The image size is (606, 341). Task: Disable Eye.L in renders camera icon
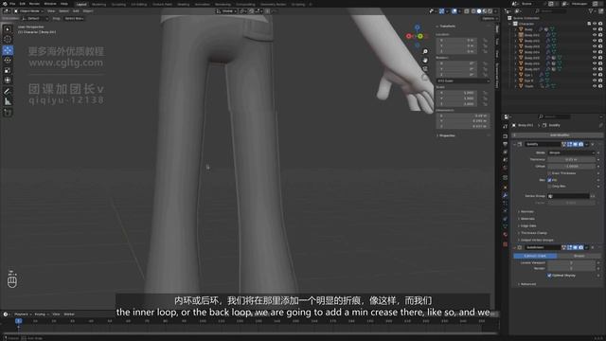click(x=600, y=75)
